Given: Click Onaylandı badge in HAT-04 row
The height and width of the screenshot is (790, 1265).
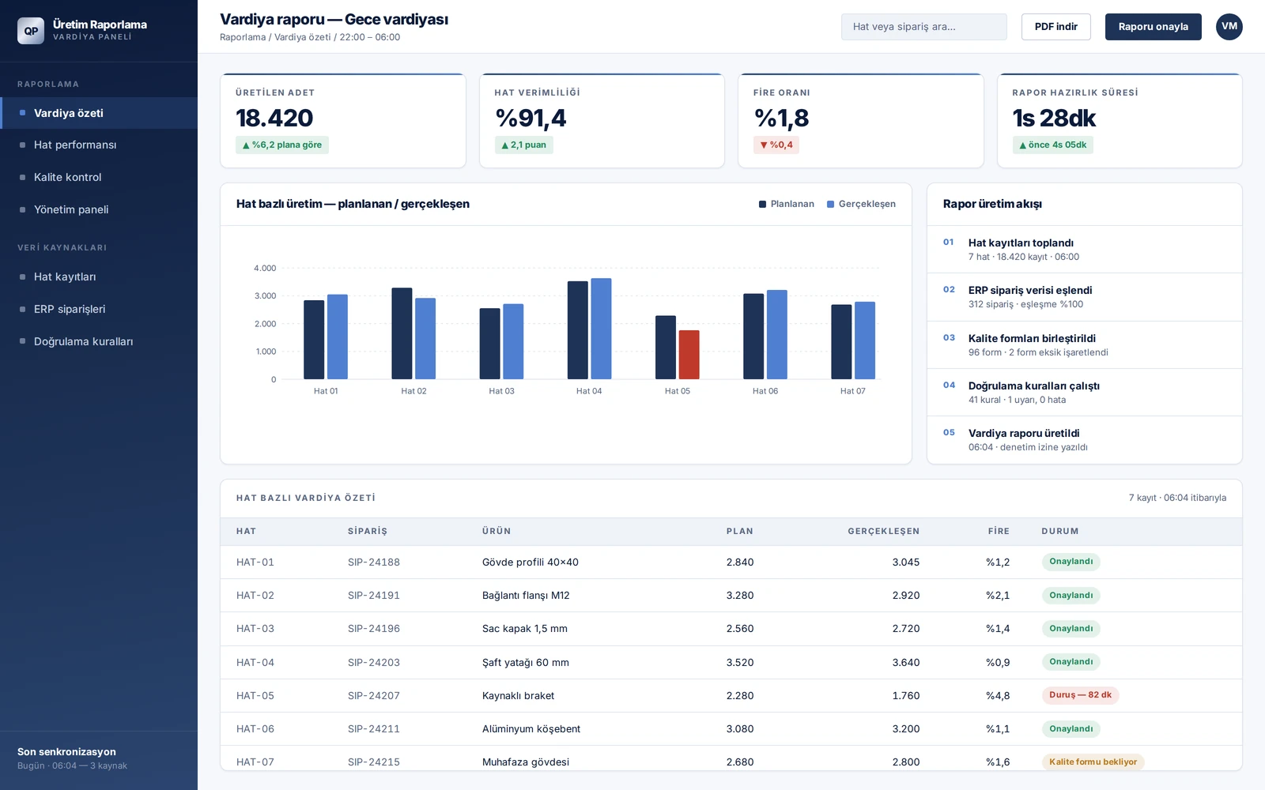Looking at the screenshot, I should pyautogui.click(x=1071, y=662).
